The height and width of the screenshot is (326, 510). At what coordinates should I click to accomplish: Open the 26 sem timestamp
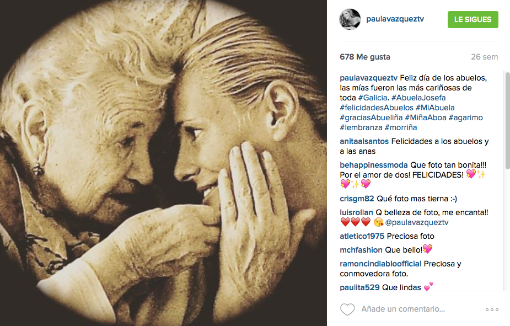point(484,57)
